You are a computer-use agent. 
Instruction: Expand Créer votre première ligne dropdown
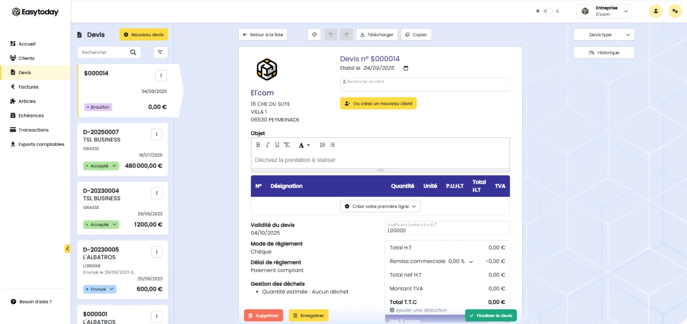380,206
